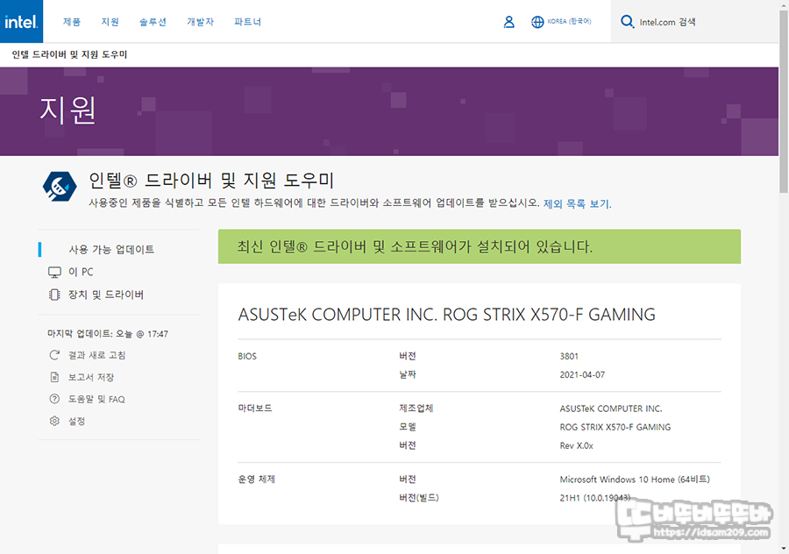Click the Driver & Support Assistant logo icon
The image size is (789, 554).
click(x=60, y=187)
